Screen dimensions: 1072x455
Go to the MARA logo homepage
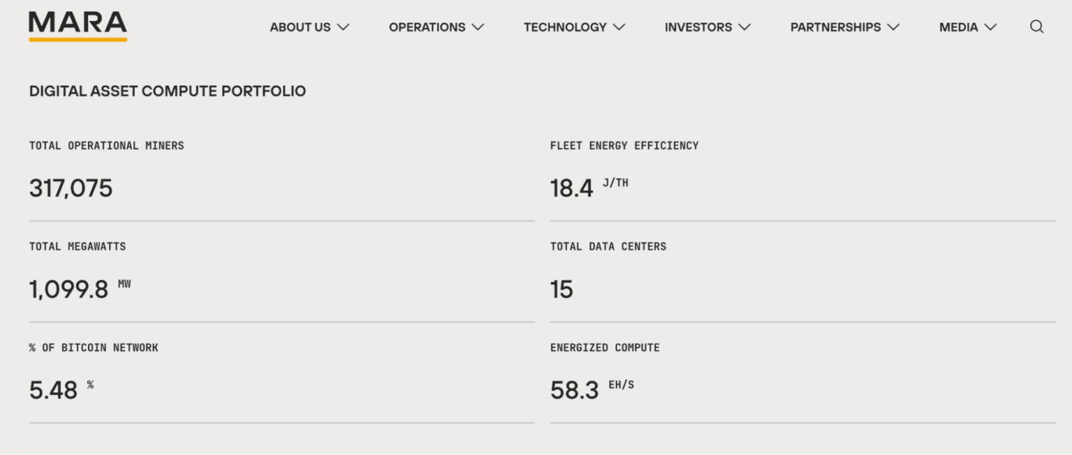pyautogui.click(x=77, y=26)
